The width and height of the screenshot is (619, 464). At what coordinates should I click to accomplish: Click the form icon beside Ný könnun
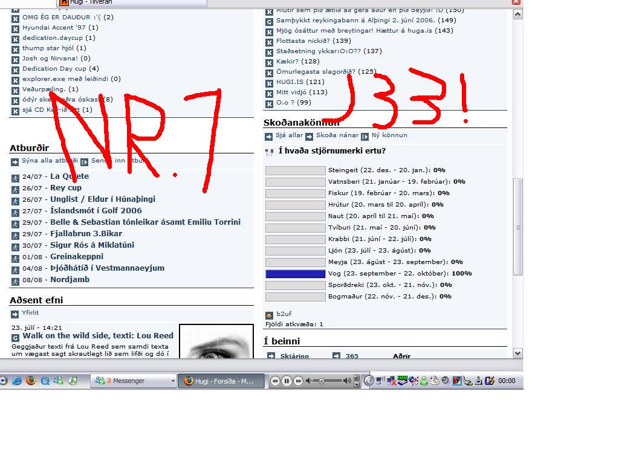[x=365, y=137]
